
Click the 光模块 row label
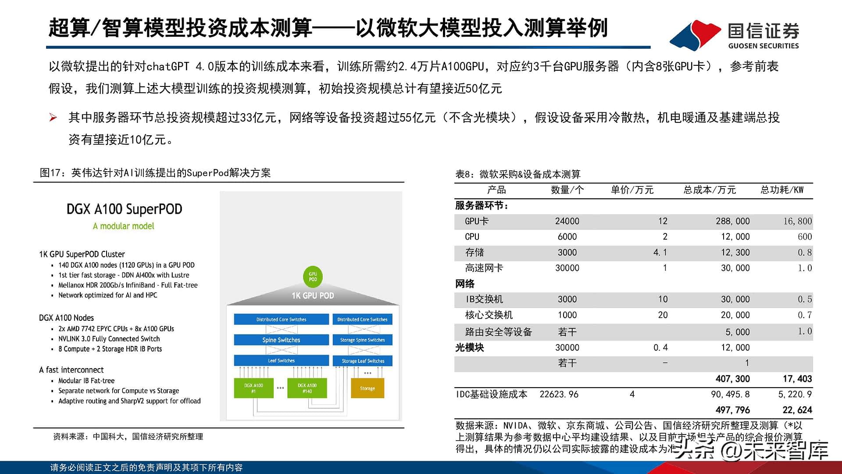470,348
